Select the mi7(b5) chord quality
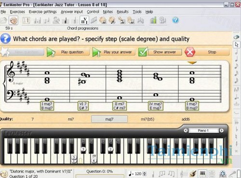The image size is (241, 178). tap(147, 119)
